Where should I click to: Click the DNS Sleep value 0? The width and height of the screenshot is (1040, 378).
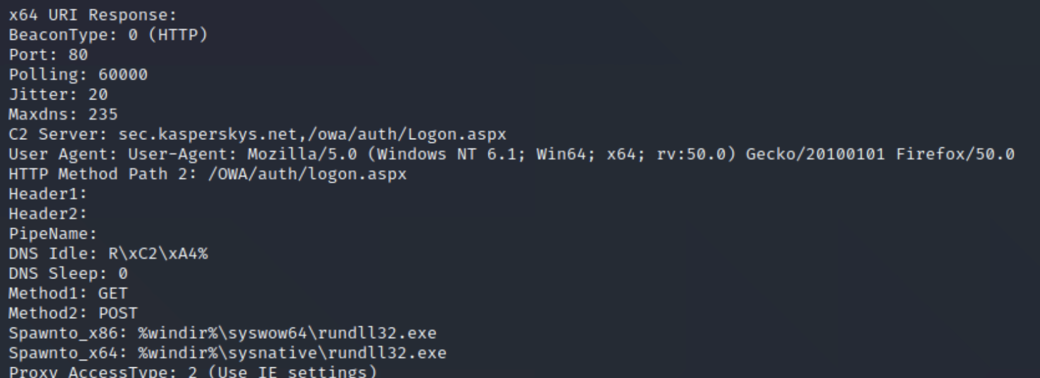(122, 273)
